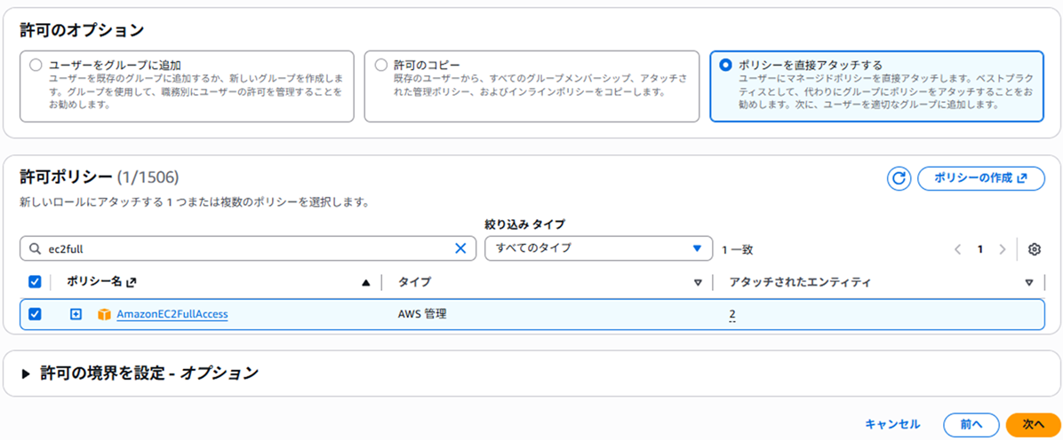The width and height of the screenshot is (1063, 440).
Task: Select ユーザーをグループに追加 radio option
Action: [36, 65]
